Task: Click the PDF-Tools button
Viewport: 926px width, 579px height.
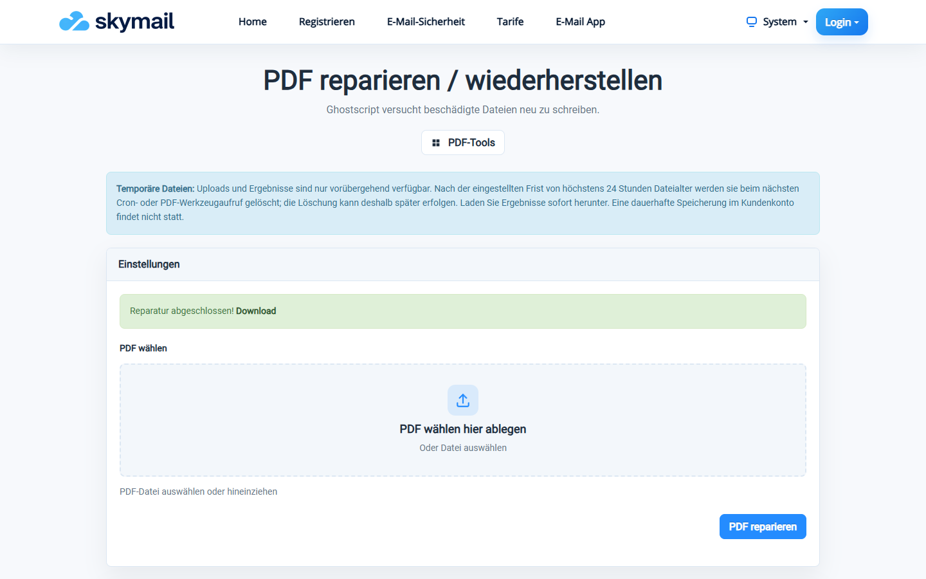Action: 463,143
